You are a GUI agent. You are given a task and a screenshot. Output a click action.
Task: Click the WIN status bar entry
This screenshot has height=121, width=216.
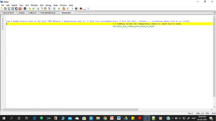click(x=198, y=113)
